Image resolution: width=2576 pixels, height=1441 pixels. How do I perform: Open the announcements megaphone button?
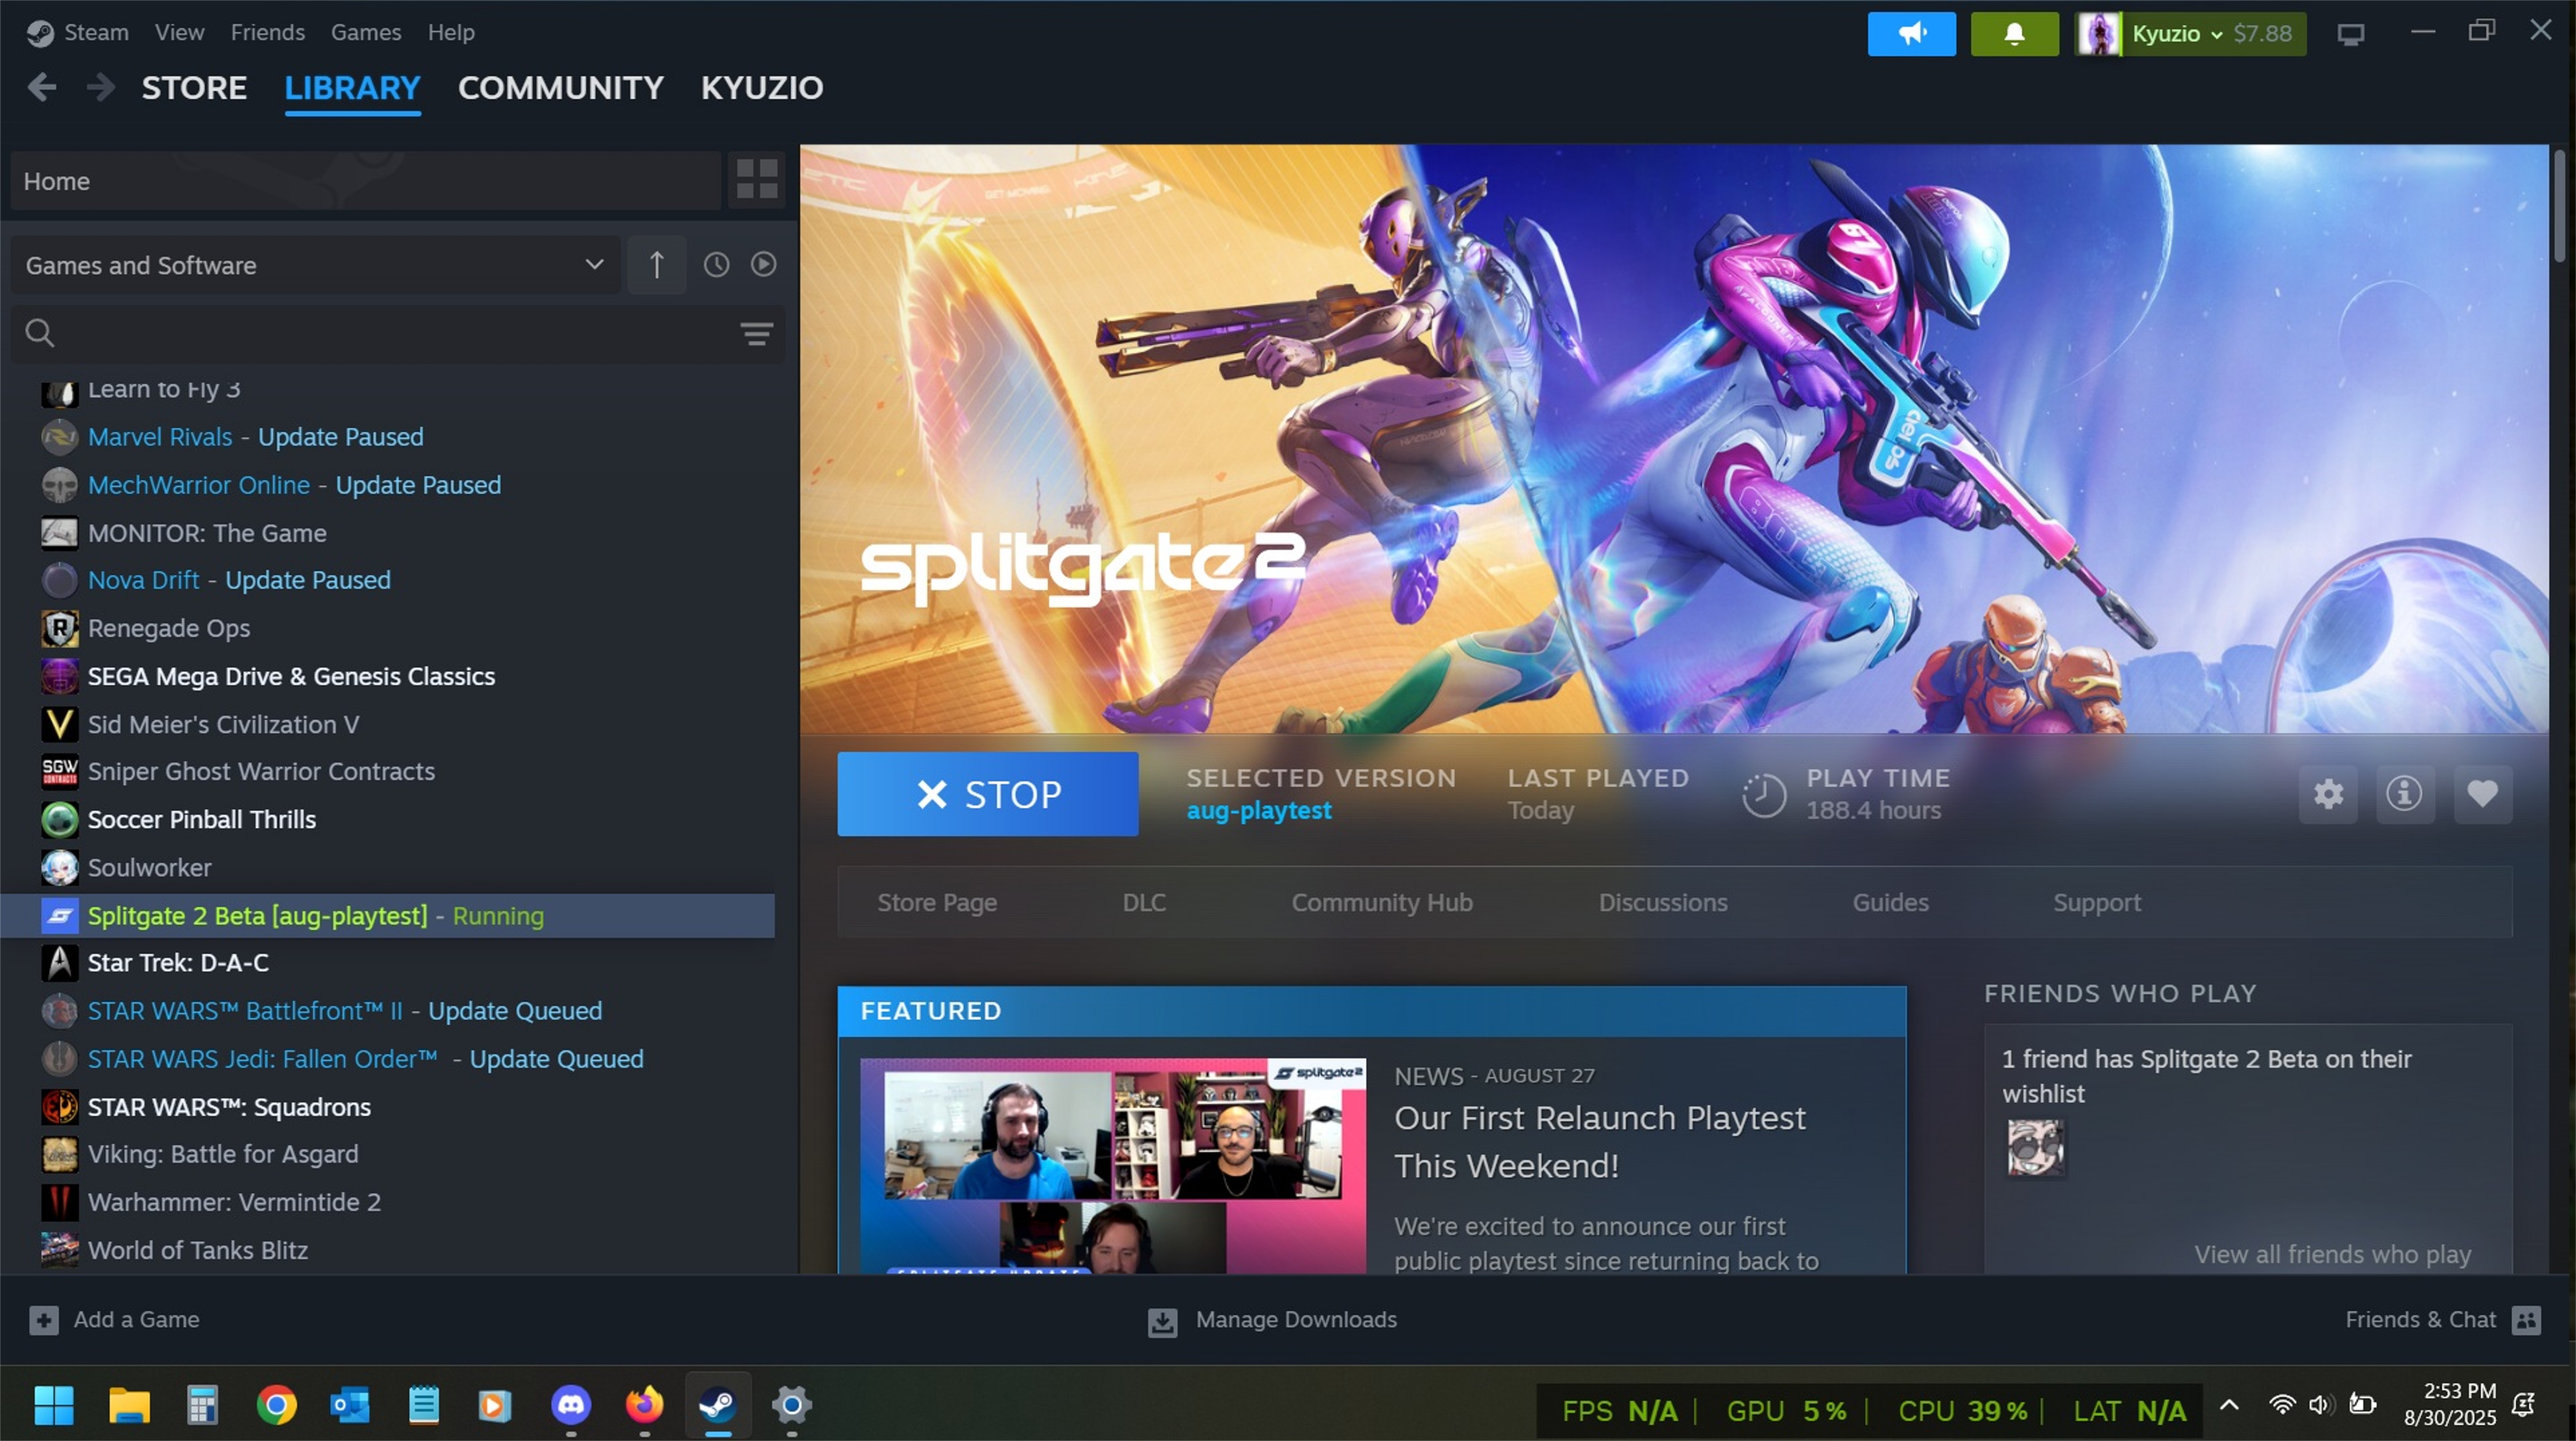1911,34
